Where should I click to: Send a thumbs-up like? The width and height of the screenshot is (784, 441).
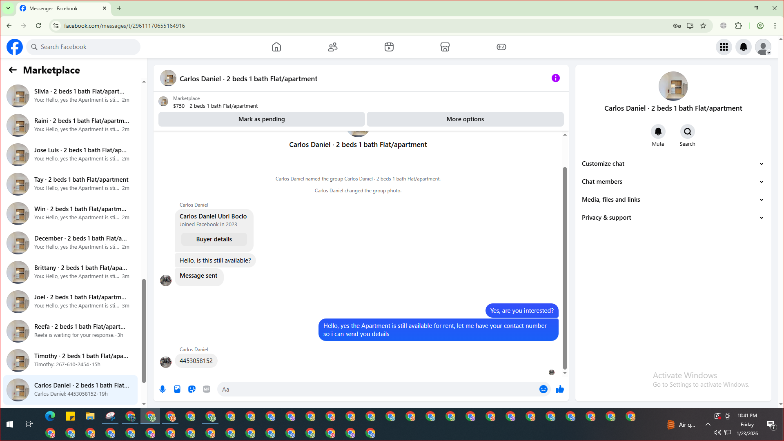[x=560, y=389]
